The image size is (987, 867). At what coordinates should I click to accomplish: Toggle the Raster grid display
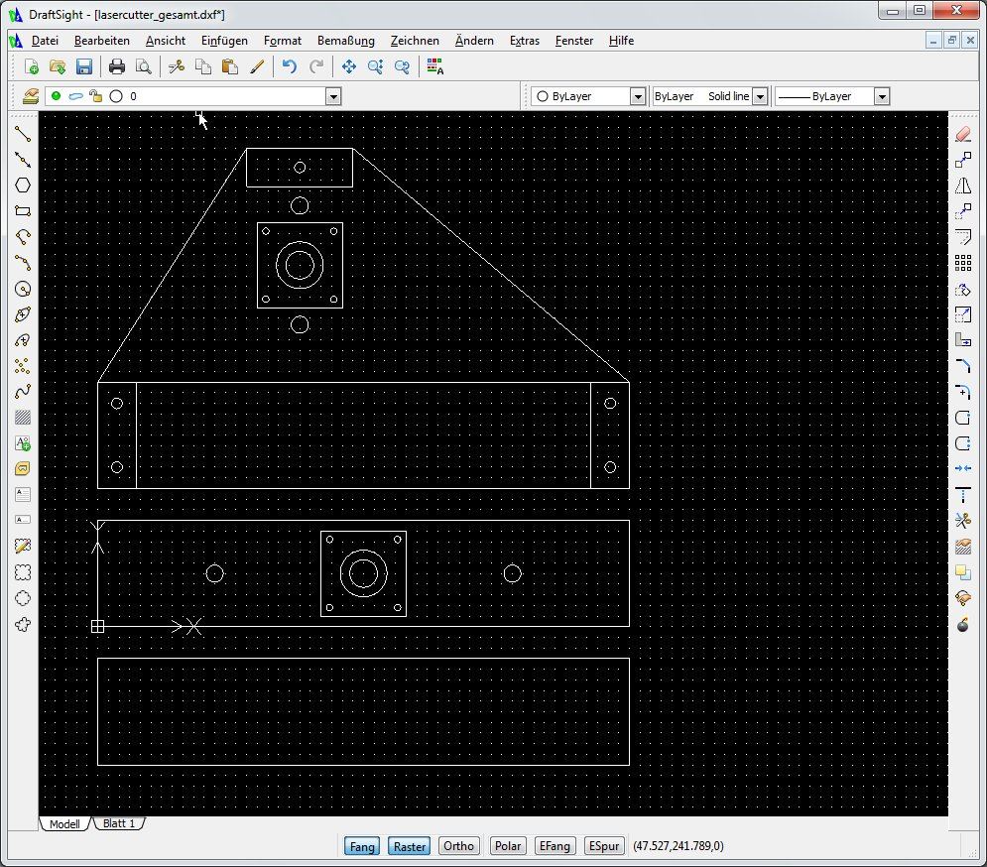point(409,846)
